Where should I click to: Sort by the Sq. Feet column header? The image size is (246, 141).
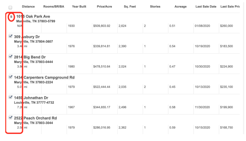[130, 6]
